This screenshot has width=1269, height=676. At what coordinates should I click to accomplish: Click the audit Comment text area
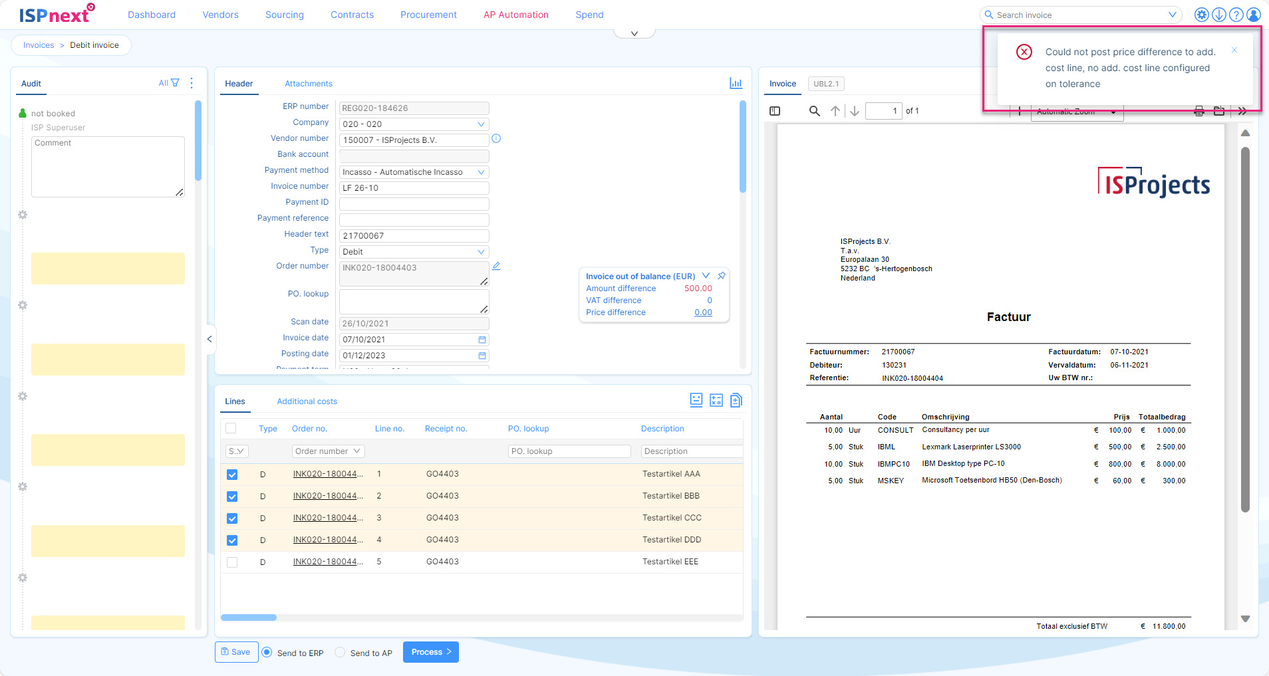pos(108,167)
